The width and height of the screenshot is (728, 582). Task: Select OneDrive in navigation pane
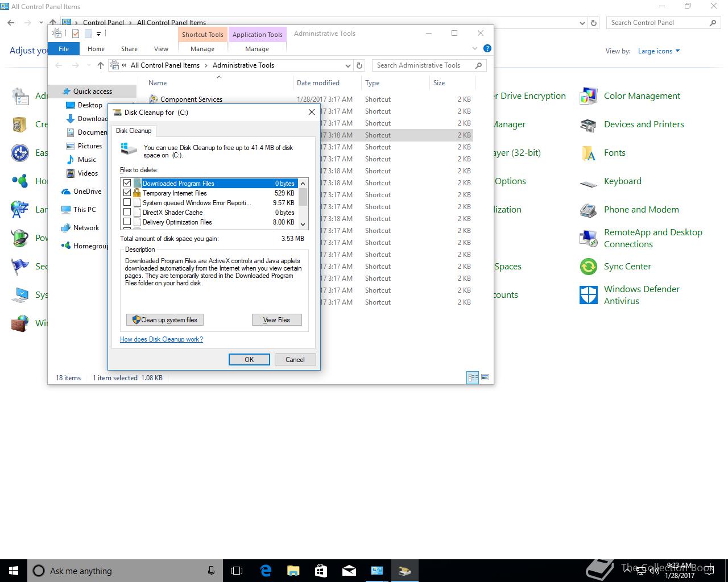point(87,192)
